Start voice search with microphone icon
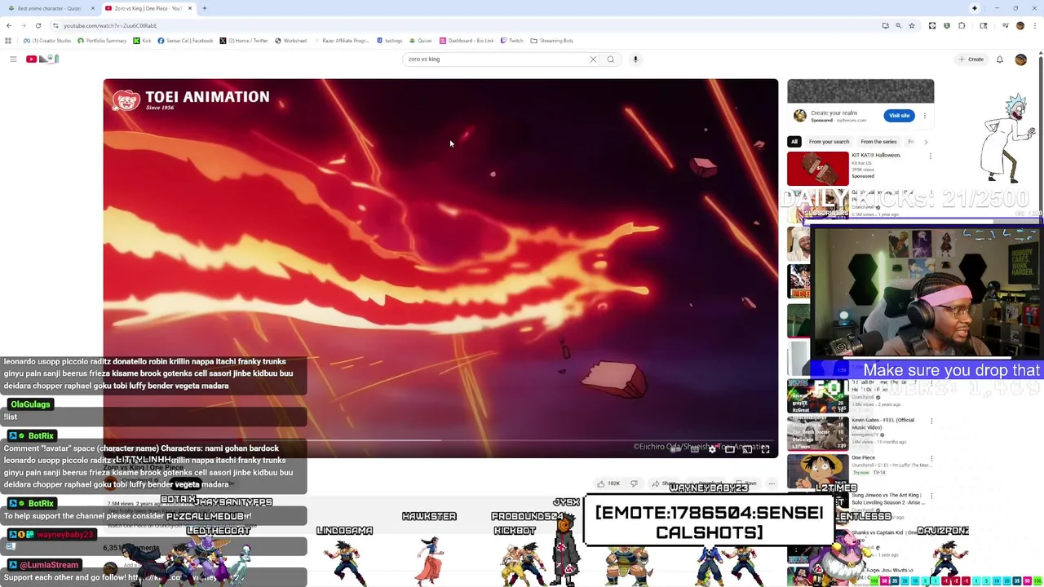Image resolution: width=1044 pixels, height=587 pixels. pyautogui.click(x=635, y=59)
